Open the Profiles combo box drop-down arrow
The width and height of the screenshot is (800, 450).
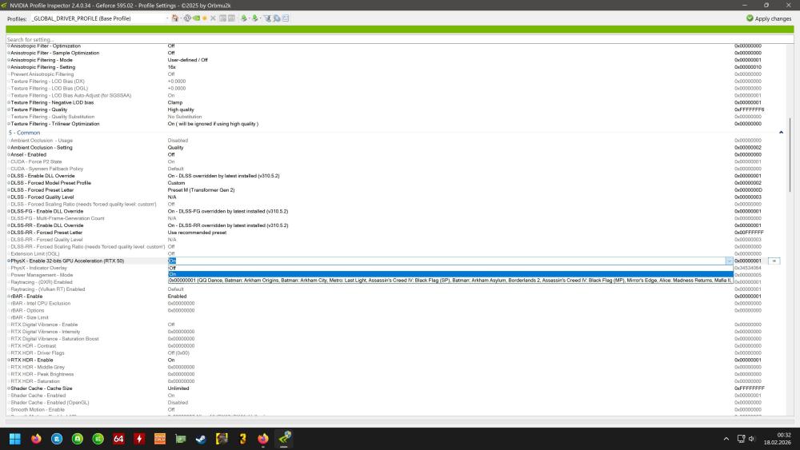click(x=167, y=18)
